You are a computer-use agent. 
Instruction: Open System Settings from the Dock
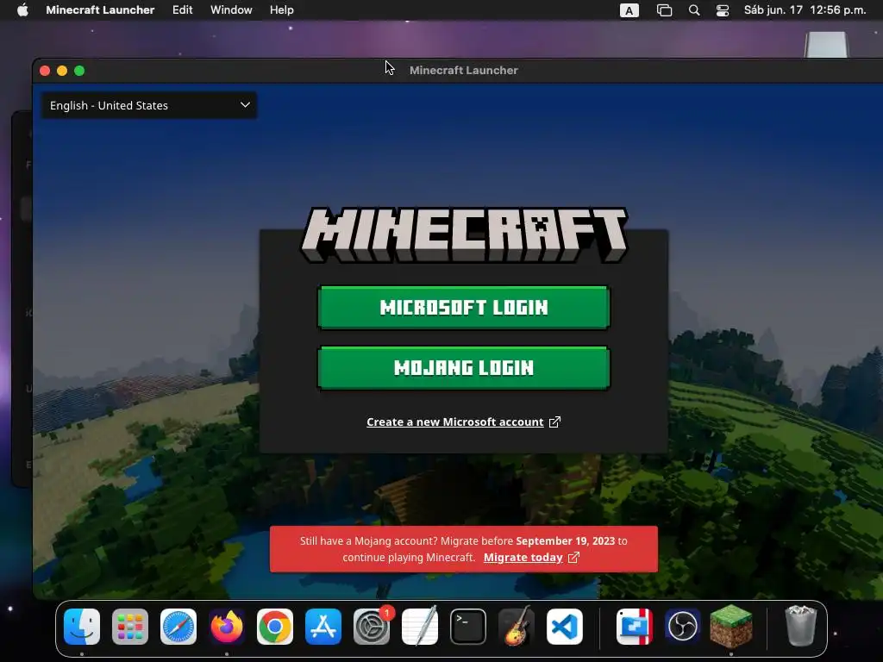372,627
